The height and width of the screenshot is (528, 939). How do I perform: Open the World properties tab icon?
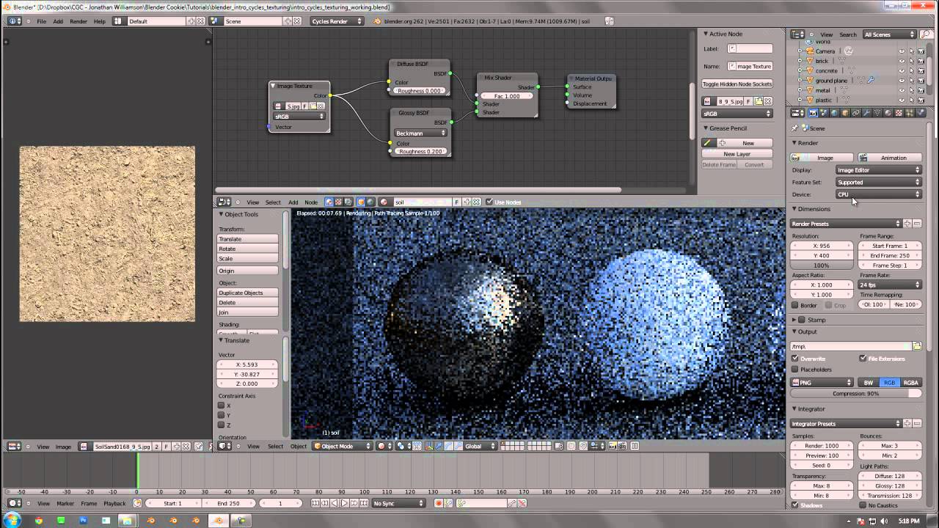(x=834, y=113)
